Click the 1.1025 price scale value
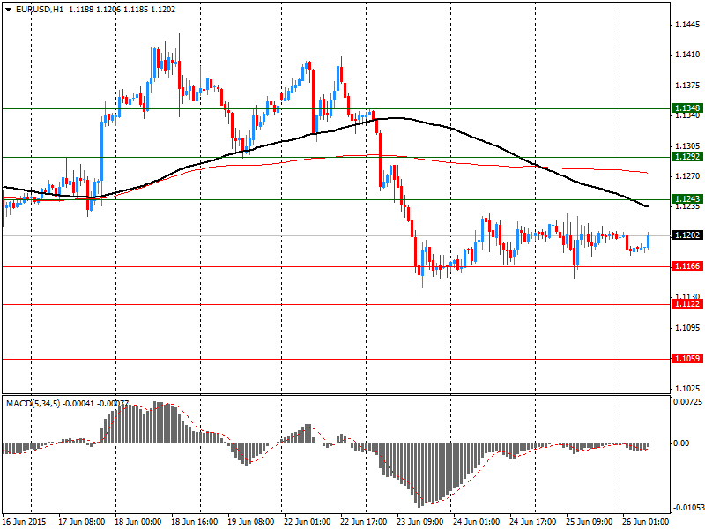The height and width of the screenshot is (529, 705). pos(687,389)
